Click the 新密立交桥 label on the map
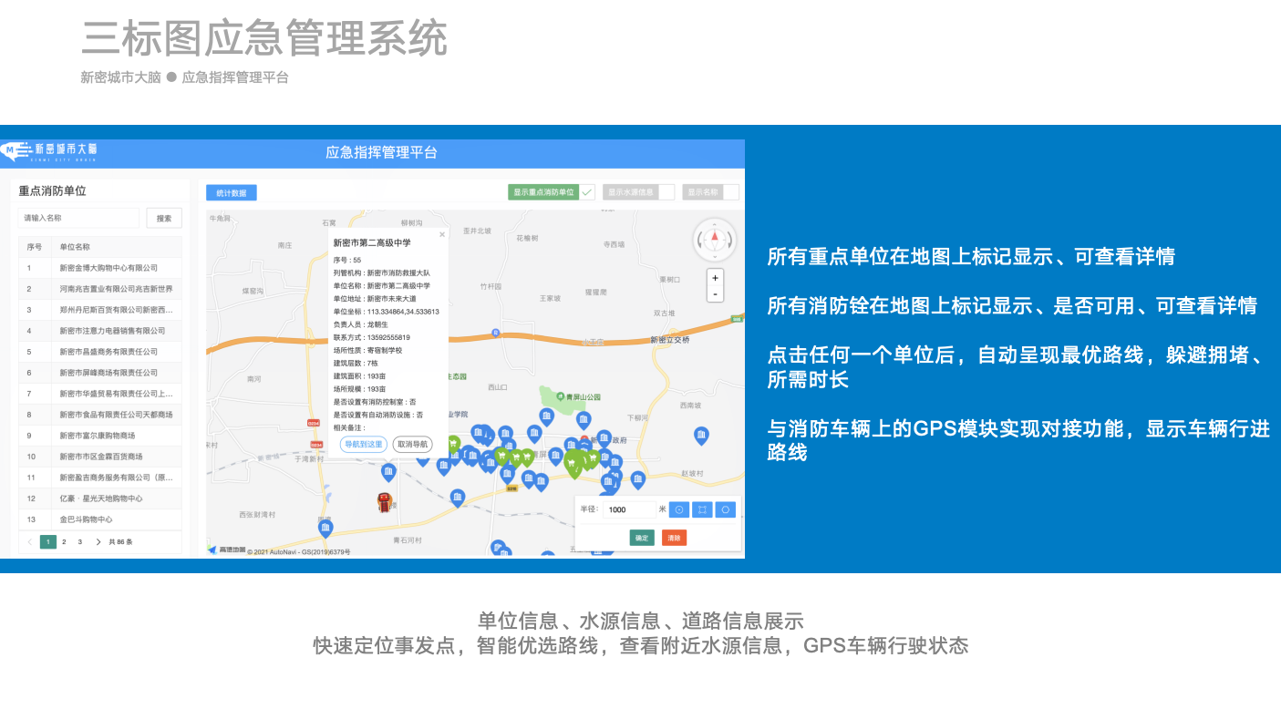The height and width of the screenshot is (709, 1281). (670, 339)
